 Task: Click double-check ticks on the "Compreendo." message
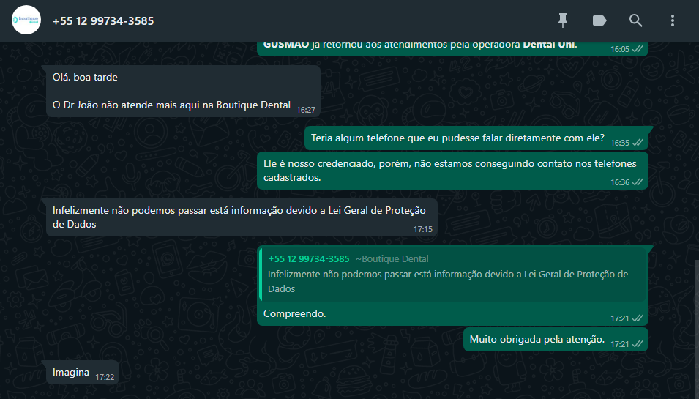pyautogui.click(x=638, y=318)
